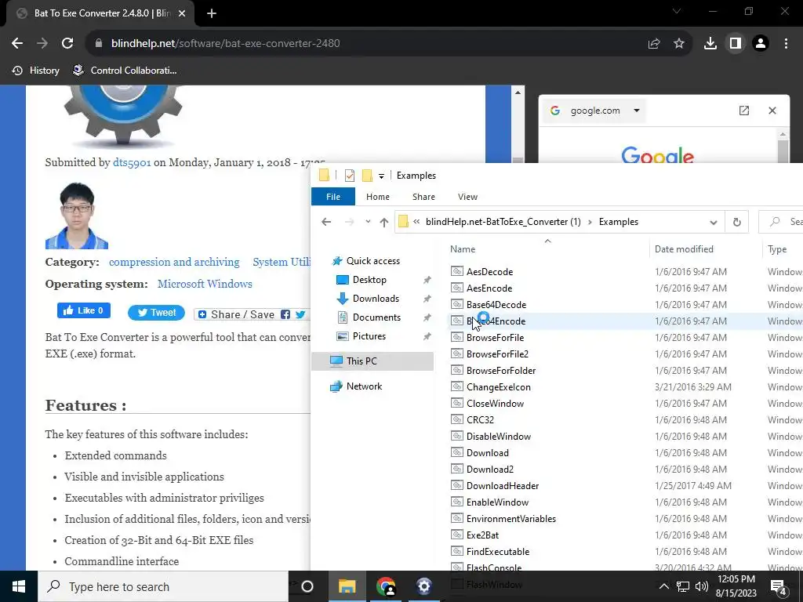Screen dimensions: 803x602
Task: Reload the blindhelp.net page
Action: (x=67, y=44)
